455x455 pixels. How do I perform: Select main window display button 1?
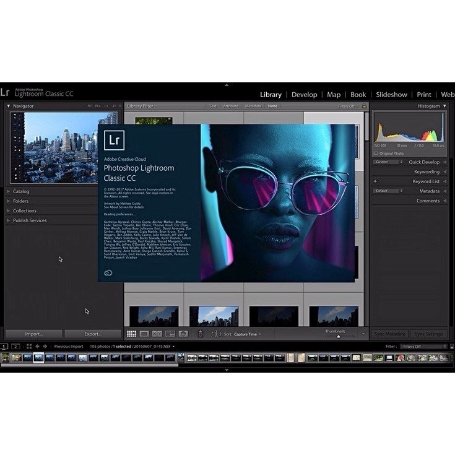click(x=4, y=346)
